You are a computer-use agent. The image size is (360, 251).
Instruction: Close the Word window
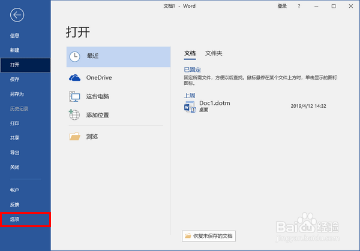point(351,6)
